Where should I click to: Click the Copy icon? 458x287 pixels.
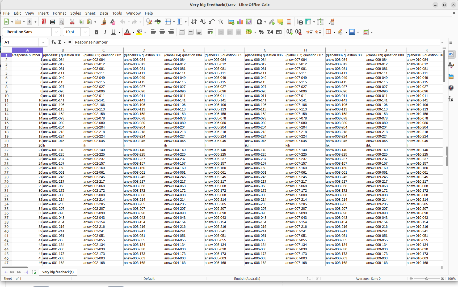tap(81, 22)
